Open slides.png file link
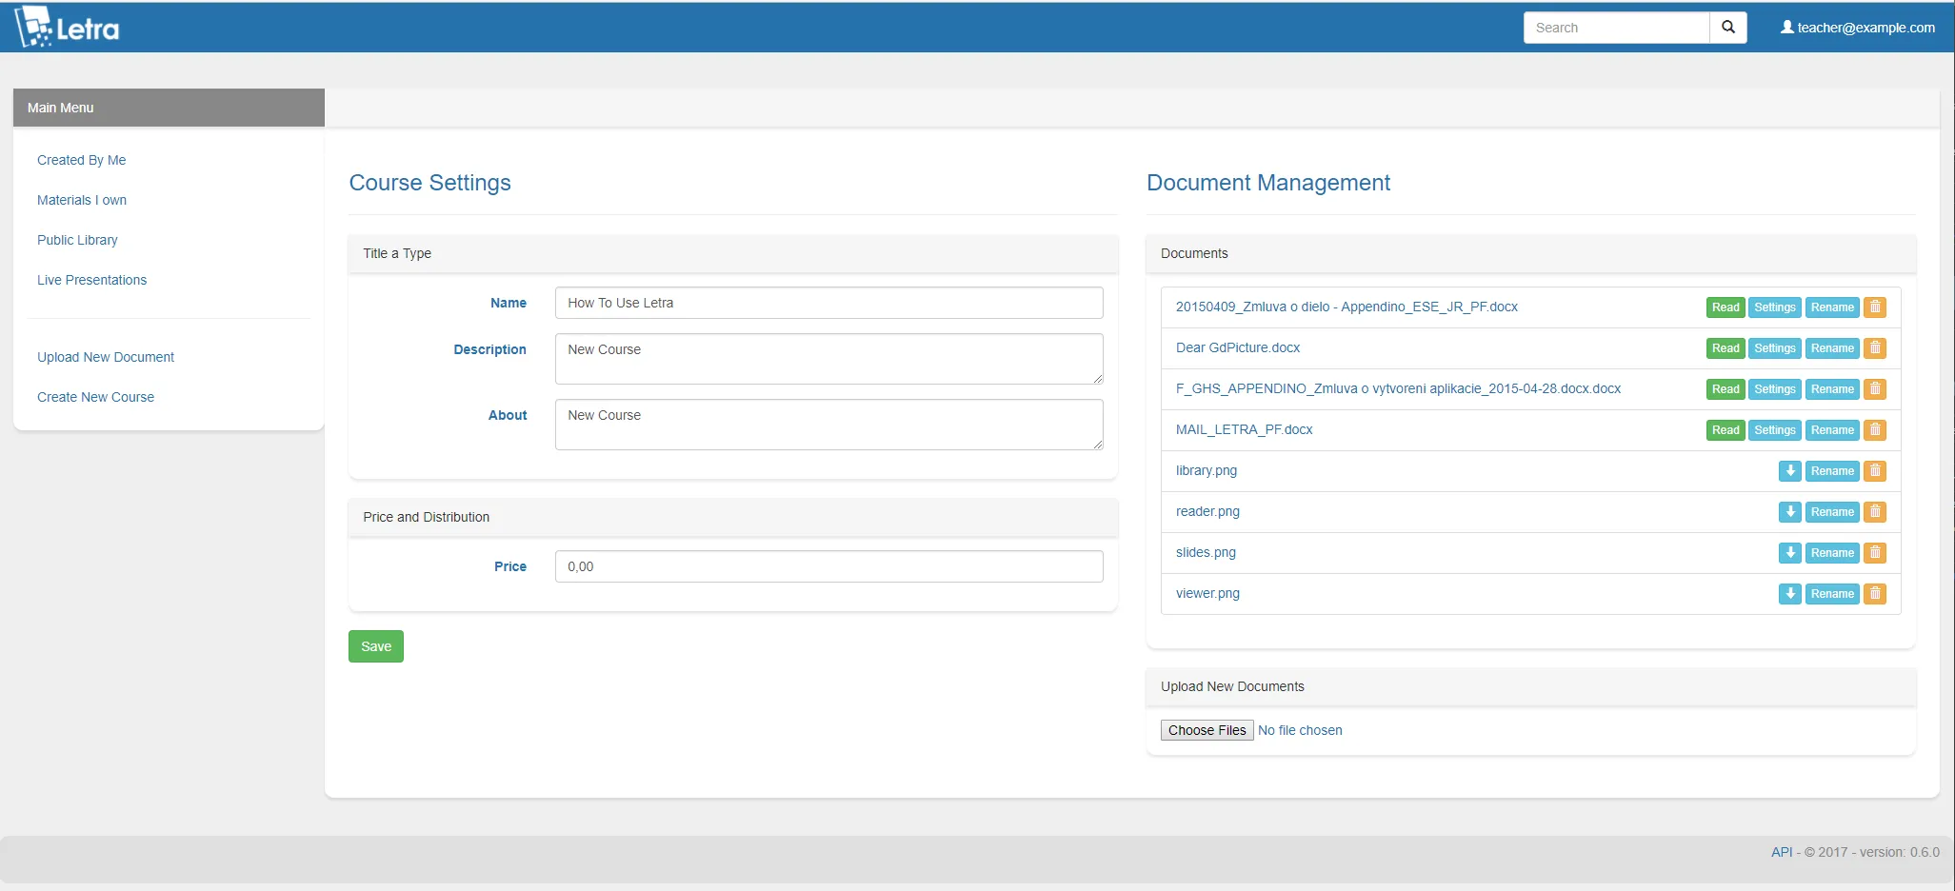This screenshot has height=891, width=1955. tap(1206, 552)
